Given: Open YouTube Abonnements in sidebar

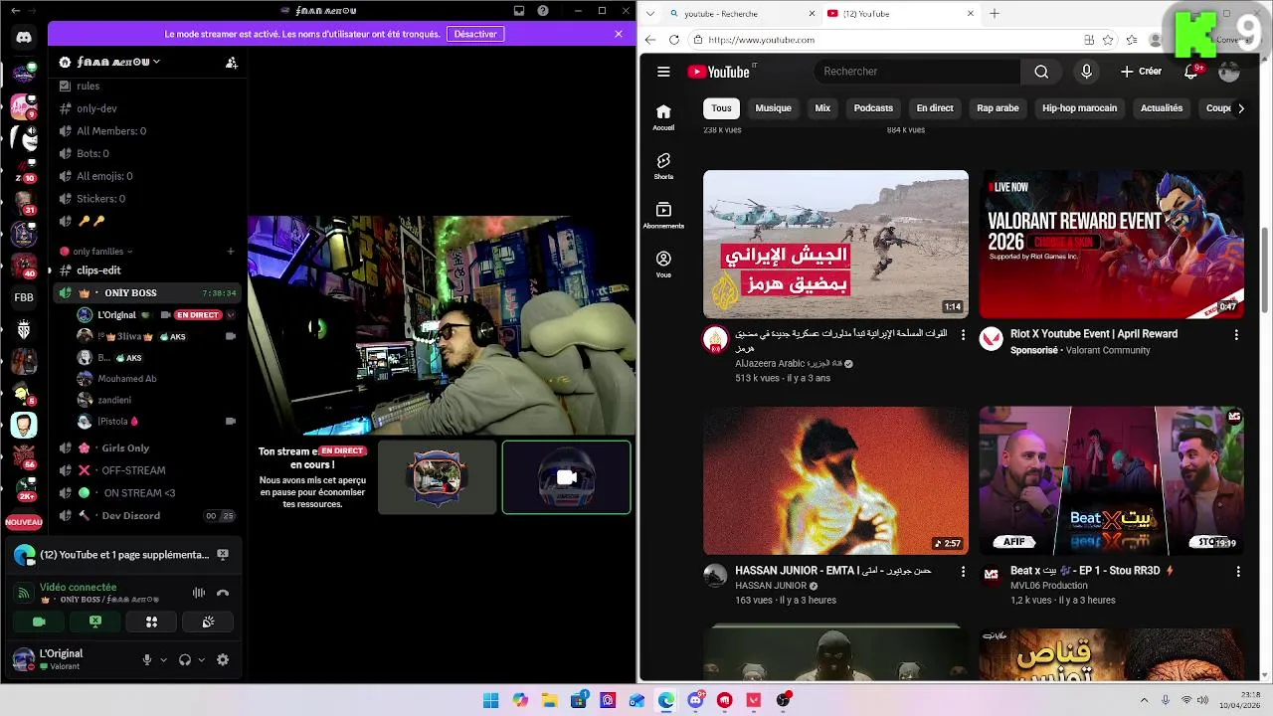Looking at the screenshot, I should point(663,215).
